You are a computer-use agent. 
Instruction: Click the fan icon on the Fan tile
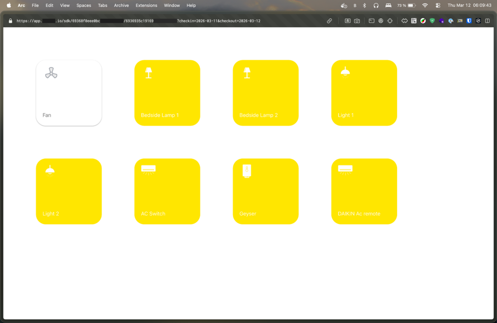pos(51,73)
